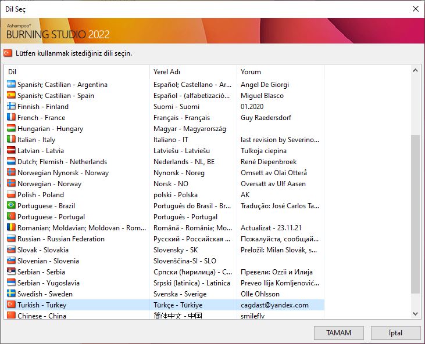
Task: Click 'cagdast@yandex.com' comment cell
Action: pos(274,305)
